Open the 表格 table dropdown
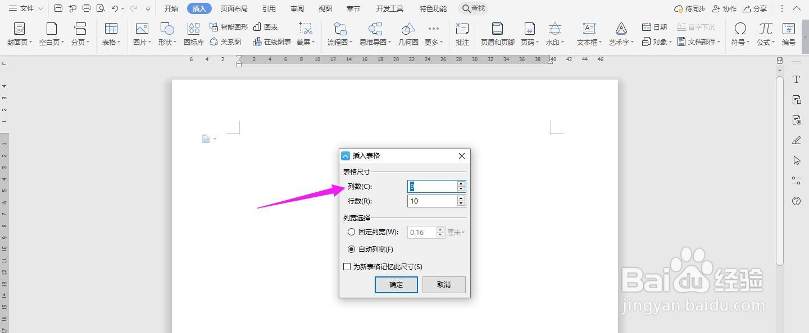The image size is (809, 333). click(x=111, y=34)
